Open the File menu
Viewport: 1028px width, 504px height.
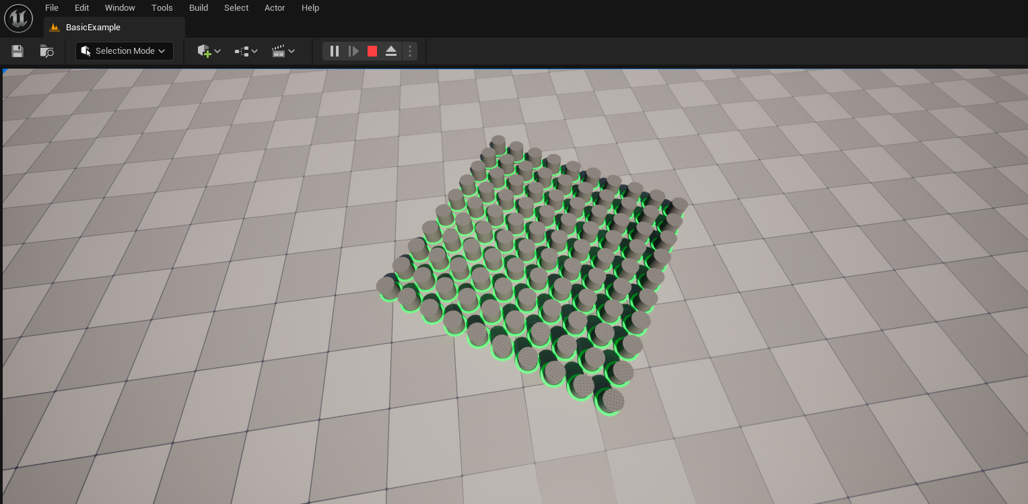[51, 7]
